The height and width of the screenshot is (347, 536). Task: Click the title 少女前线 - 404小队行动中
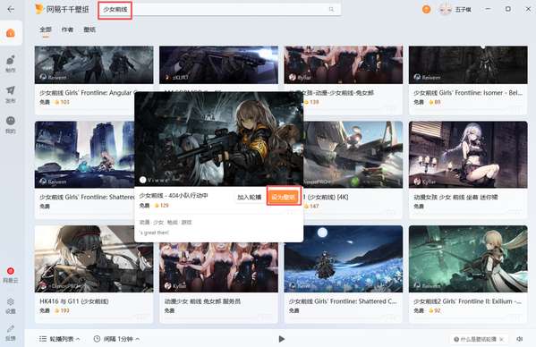point(174,196)
